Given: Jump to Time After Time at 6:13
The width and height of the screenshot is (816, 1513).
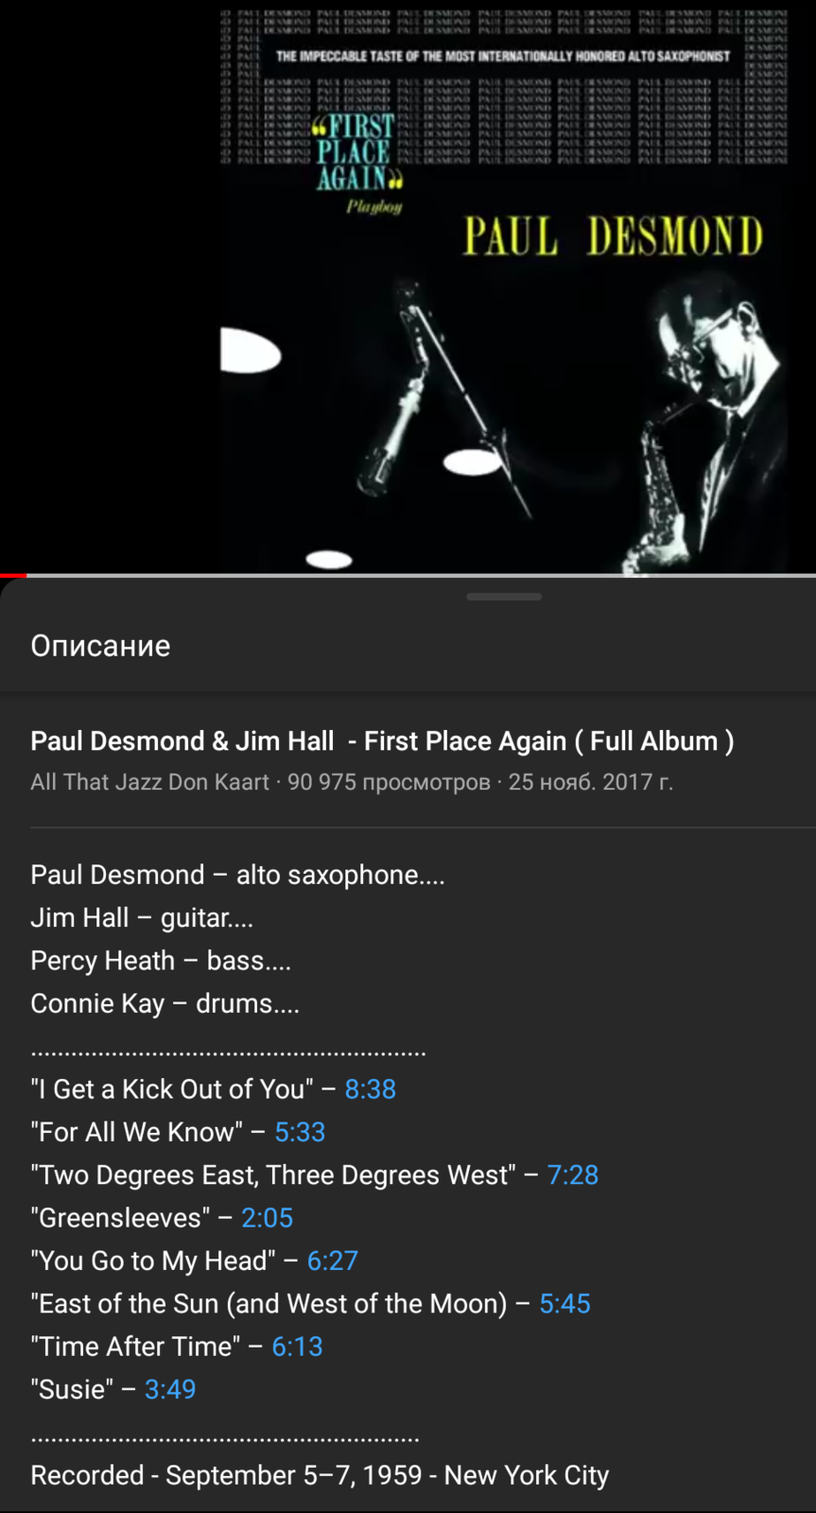Looking at the screenshot, I should click(x=297, y=1347).
